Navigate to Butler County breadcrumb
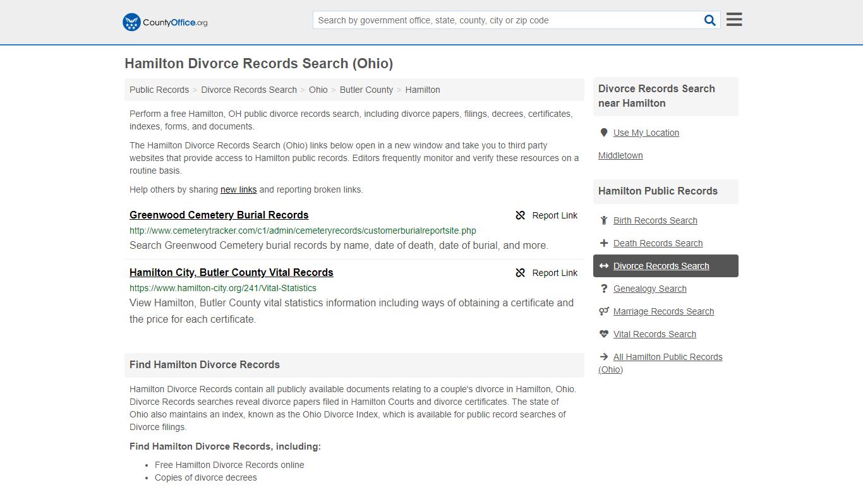The width and height of the screenshot is (863, 485). 366,90
